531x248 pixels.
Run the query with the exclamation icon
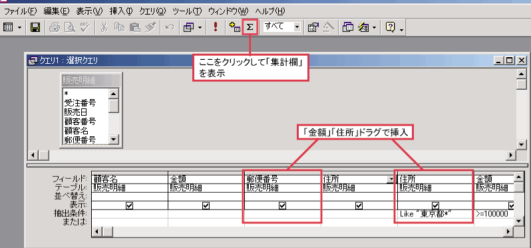coord(216,27)
